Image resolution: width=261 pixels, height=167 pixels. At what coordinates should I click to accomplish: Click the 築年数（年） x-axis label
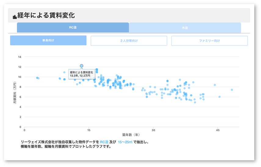(x=131, y=134)
